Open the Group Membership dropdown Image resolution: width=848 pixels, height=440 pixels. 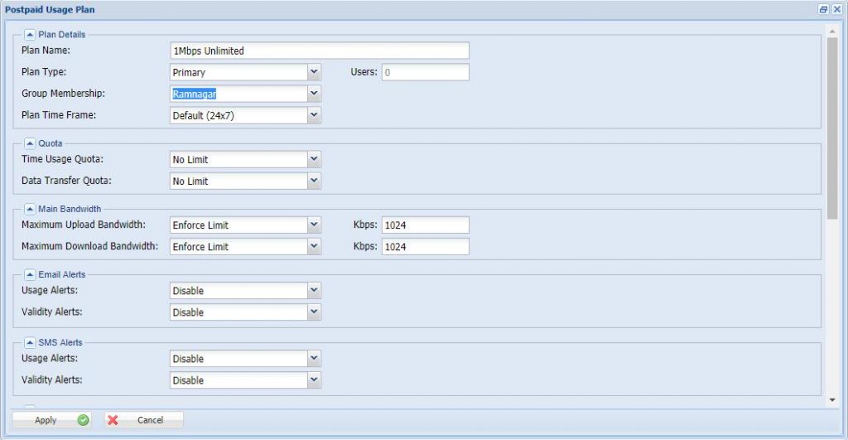314,94
